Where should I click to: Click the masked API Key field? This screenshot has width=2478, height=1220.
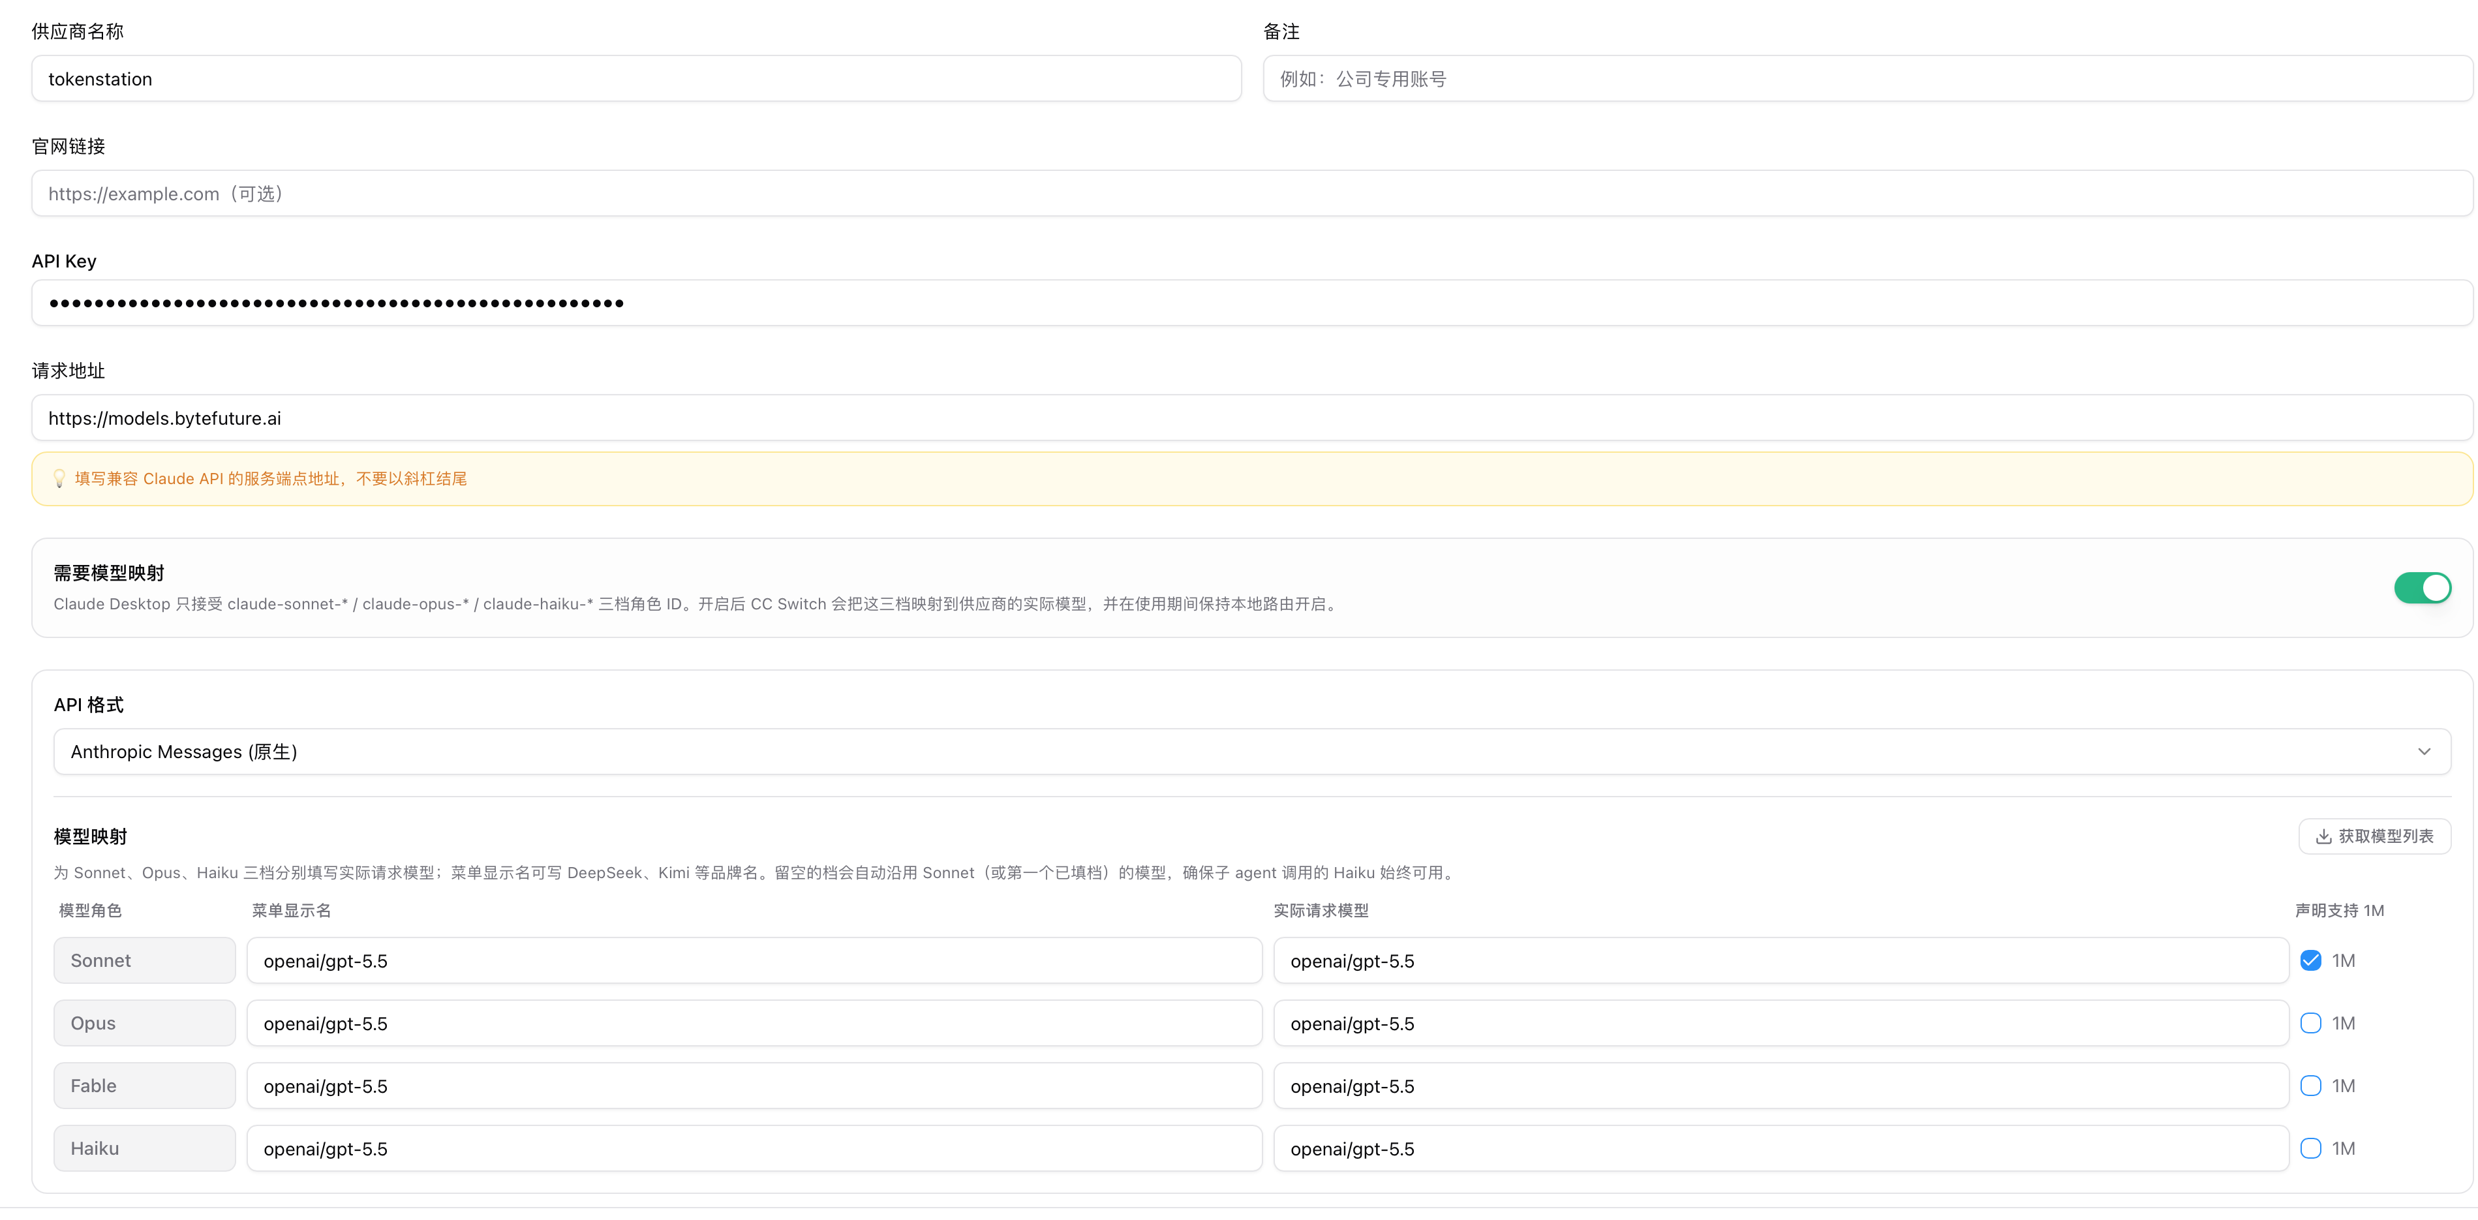(1251, 303)
